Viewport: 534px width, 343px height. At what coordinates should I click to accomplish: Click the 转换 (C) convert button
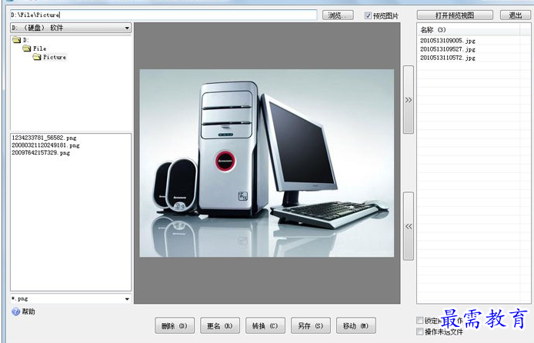pyautogui.click(x=265, y=325)
